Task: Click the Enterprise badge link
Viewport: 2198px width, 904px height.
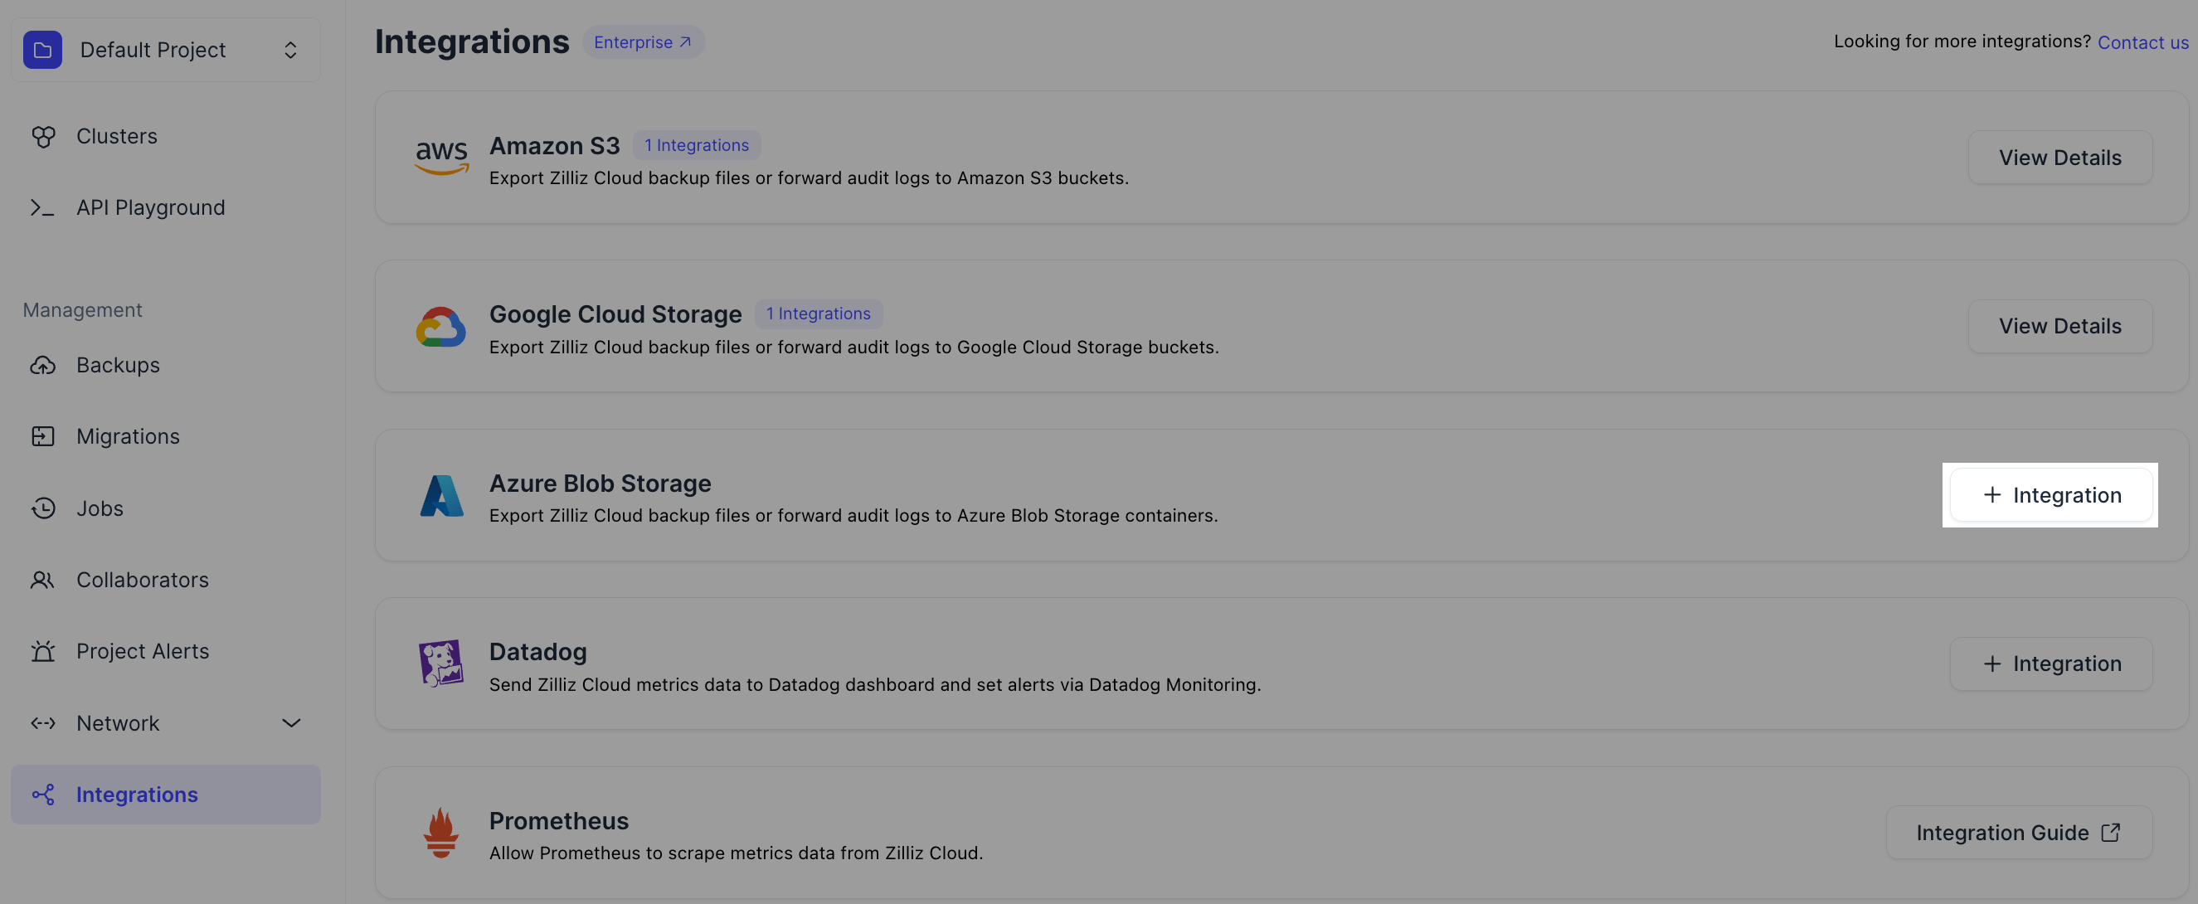Action: (x=643, y=41)
